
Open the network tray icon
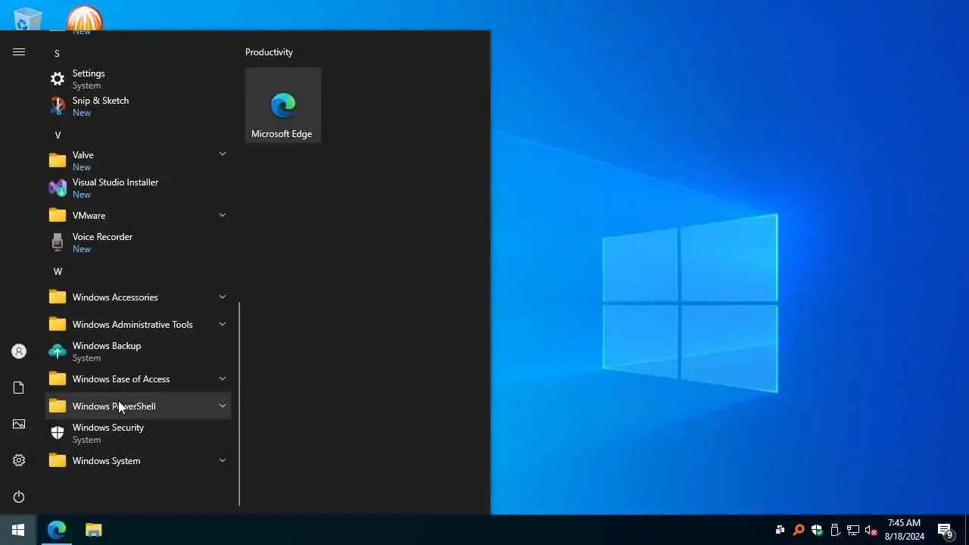pos(853,530)
